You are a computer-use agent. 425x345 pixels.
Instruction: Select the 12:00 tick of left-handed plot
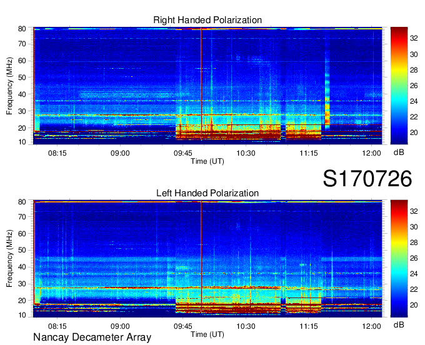coord(372,326)
